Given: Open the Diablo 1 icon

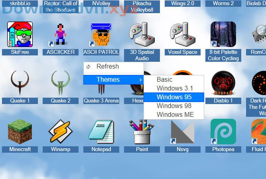Looking at the screenshot, I should 223,83.
